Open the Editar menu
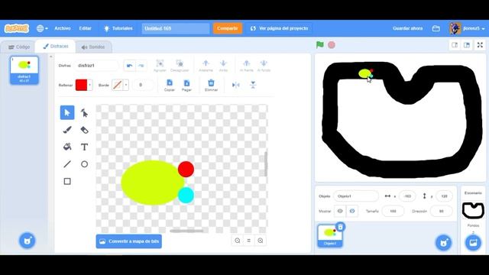489x275 pixels. click(85, 28)
